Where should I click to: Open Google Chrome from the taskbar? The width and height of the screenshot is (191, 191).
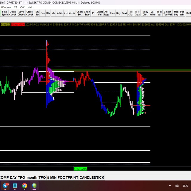pyautogui.click(x=24, y=186)
